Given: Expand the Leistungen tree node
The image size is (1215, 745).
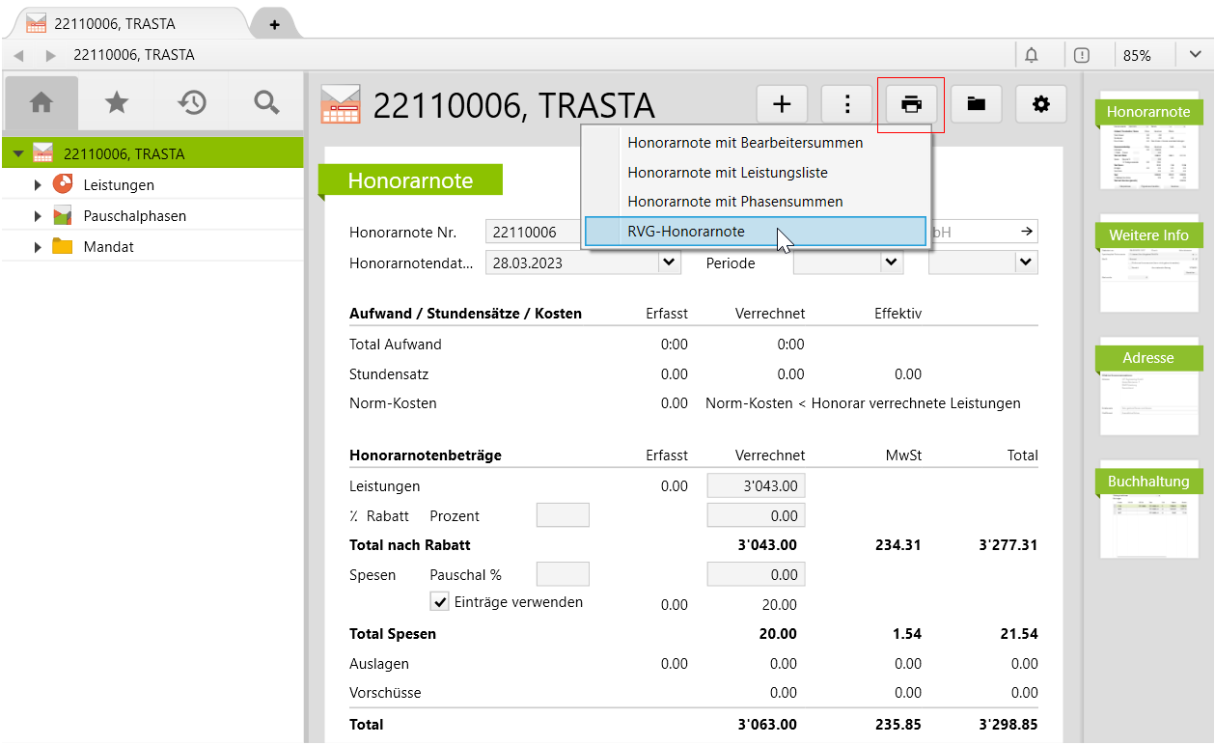Looking at the screenshot, I should 38,185.
